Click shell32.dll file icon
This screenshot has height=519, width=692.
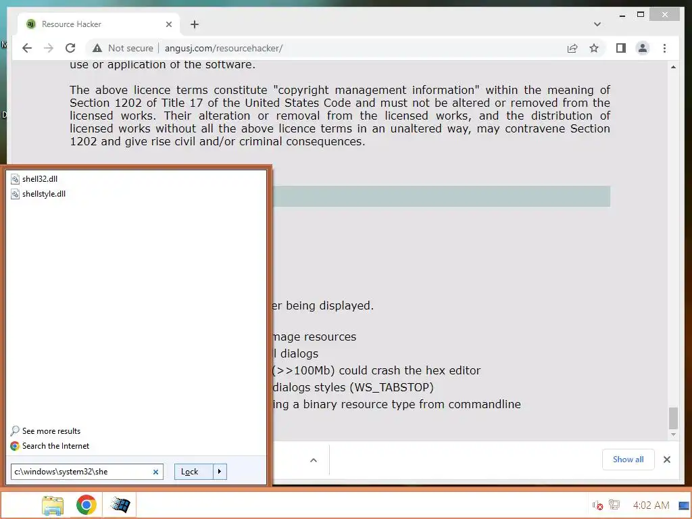tap(15, 178)
